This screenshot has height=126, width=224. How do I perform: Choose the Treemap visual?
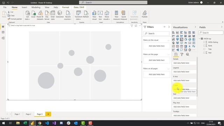(194, 39)
